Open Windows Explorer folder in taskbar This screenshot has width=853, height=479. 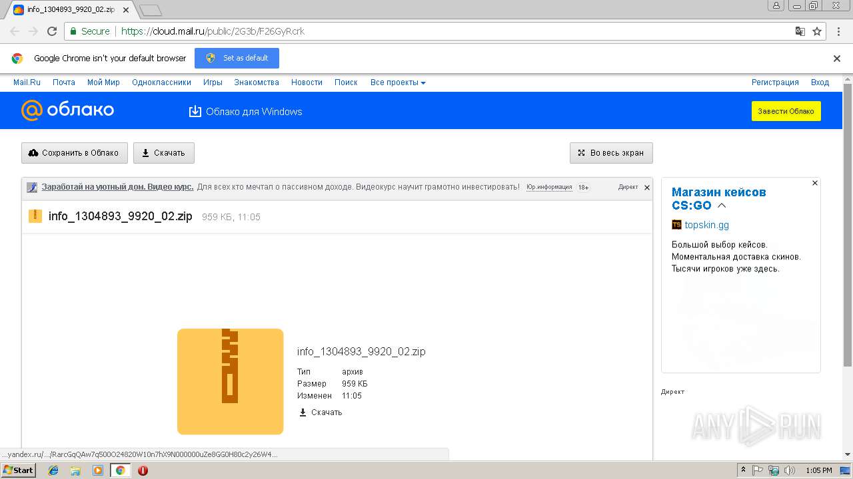(x=75, y=470)
